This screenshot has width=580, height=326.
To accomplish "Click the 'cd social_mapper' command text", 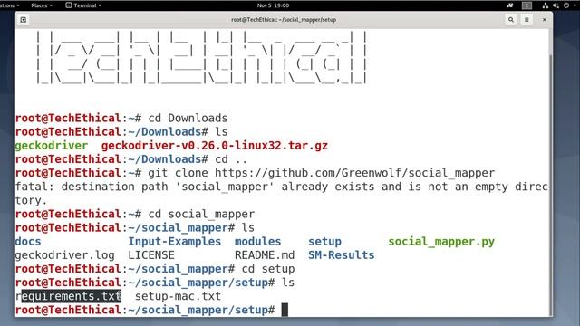I will (x=201, y=214).
